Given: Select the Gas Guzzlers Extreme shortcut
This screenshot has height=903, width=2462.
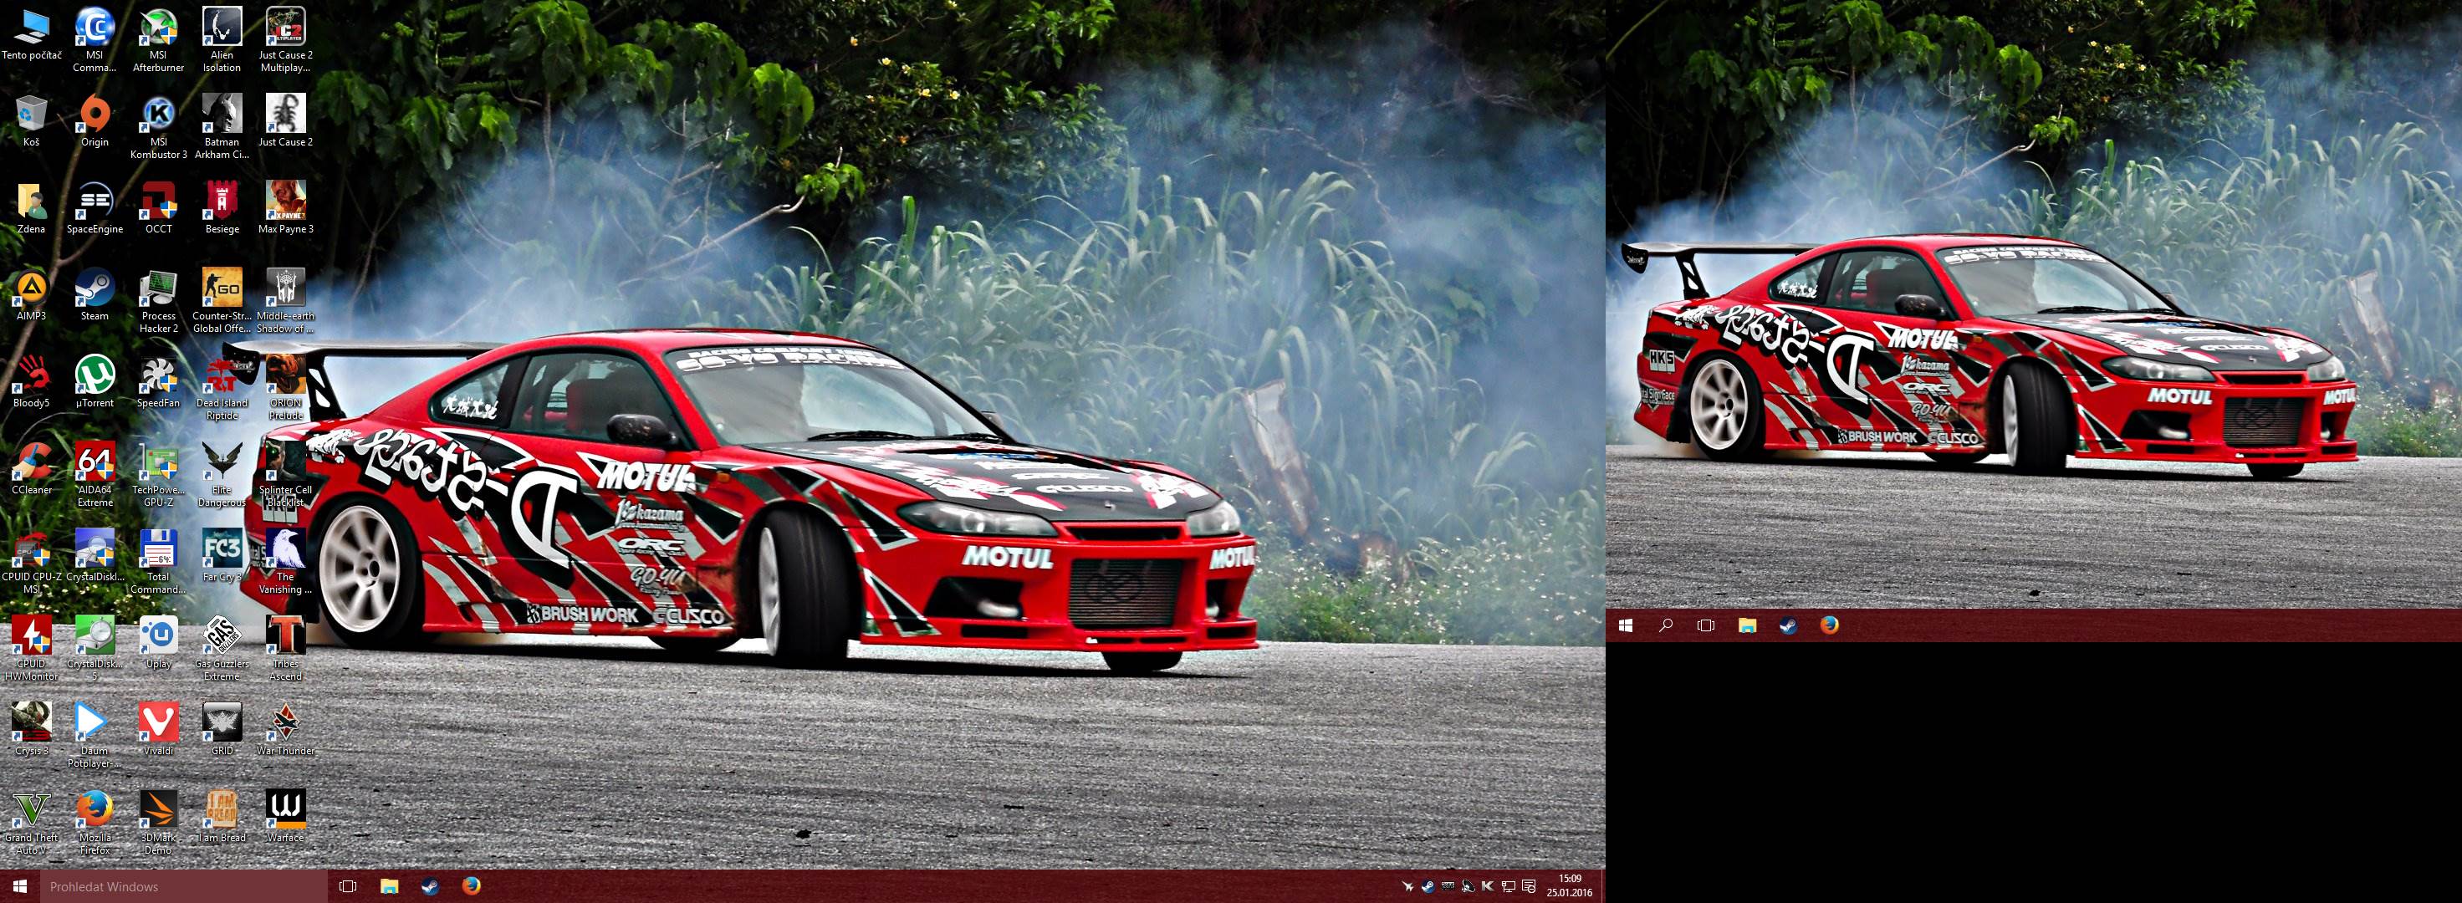Looking at the screenshot, I should point(222,649).
